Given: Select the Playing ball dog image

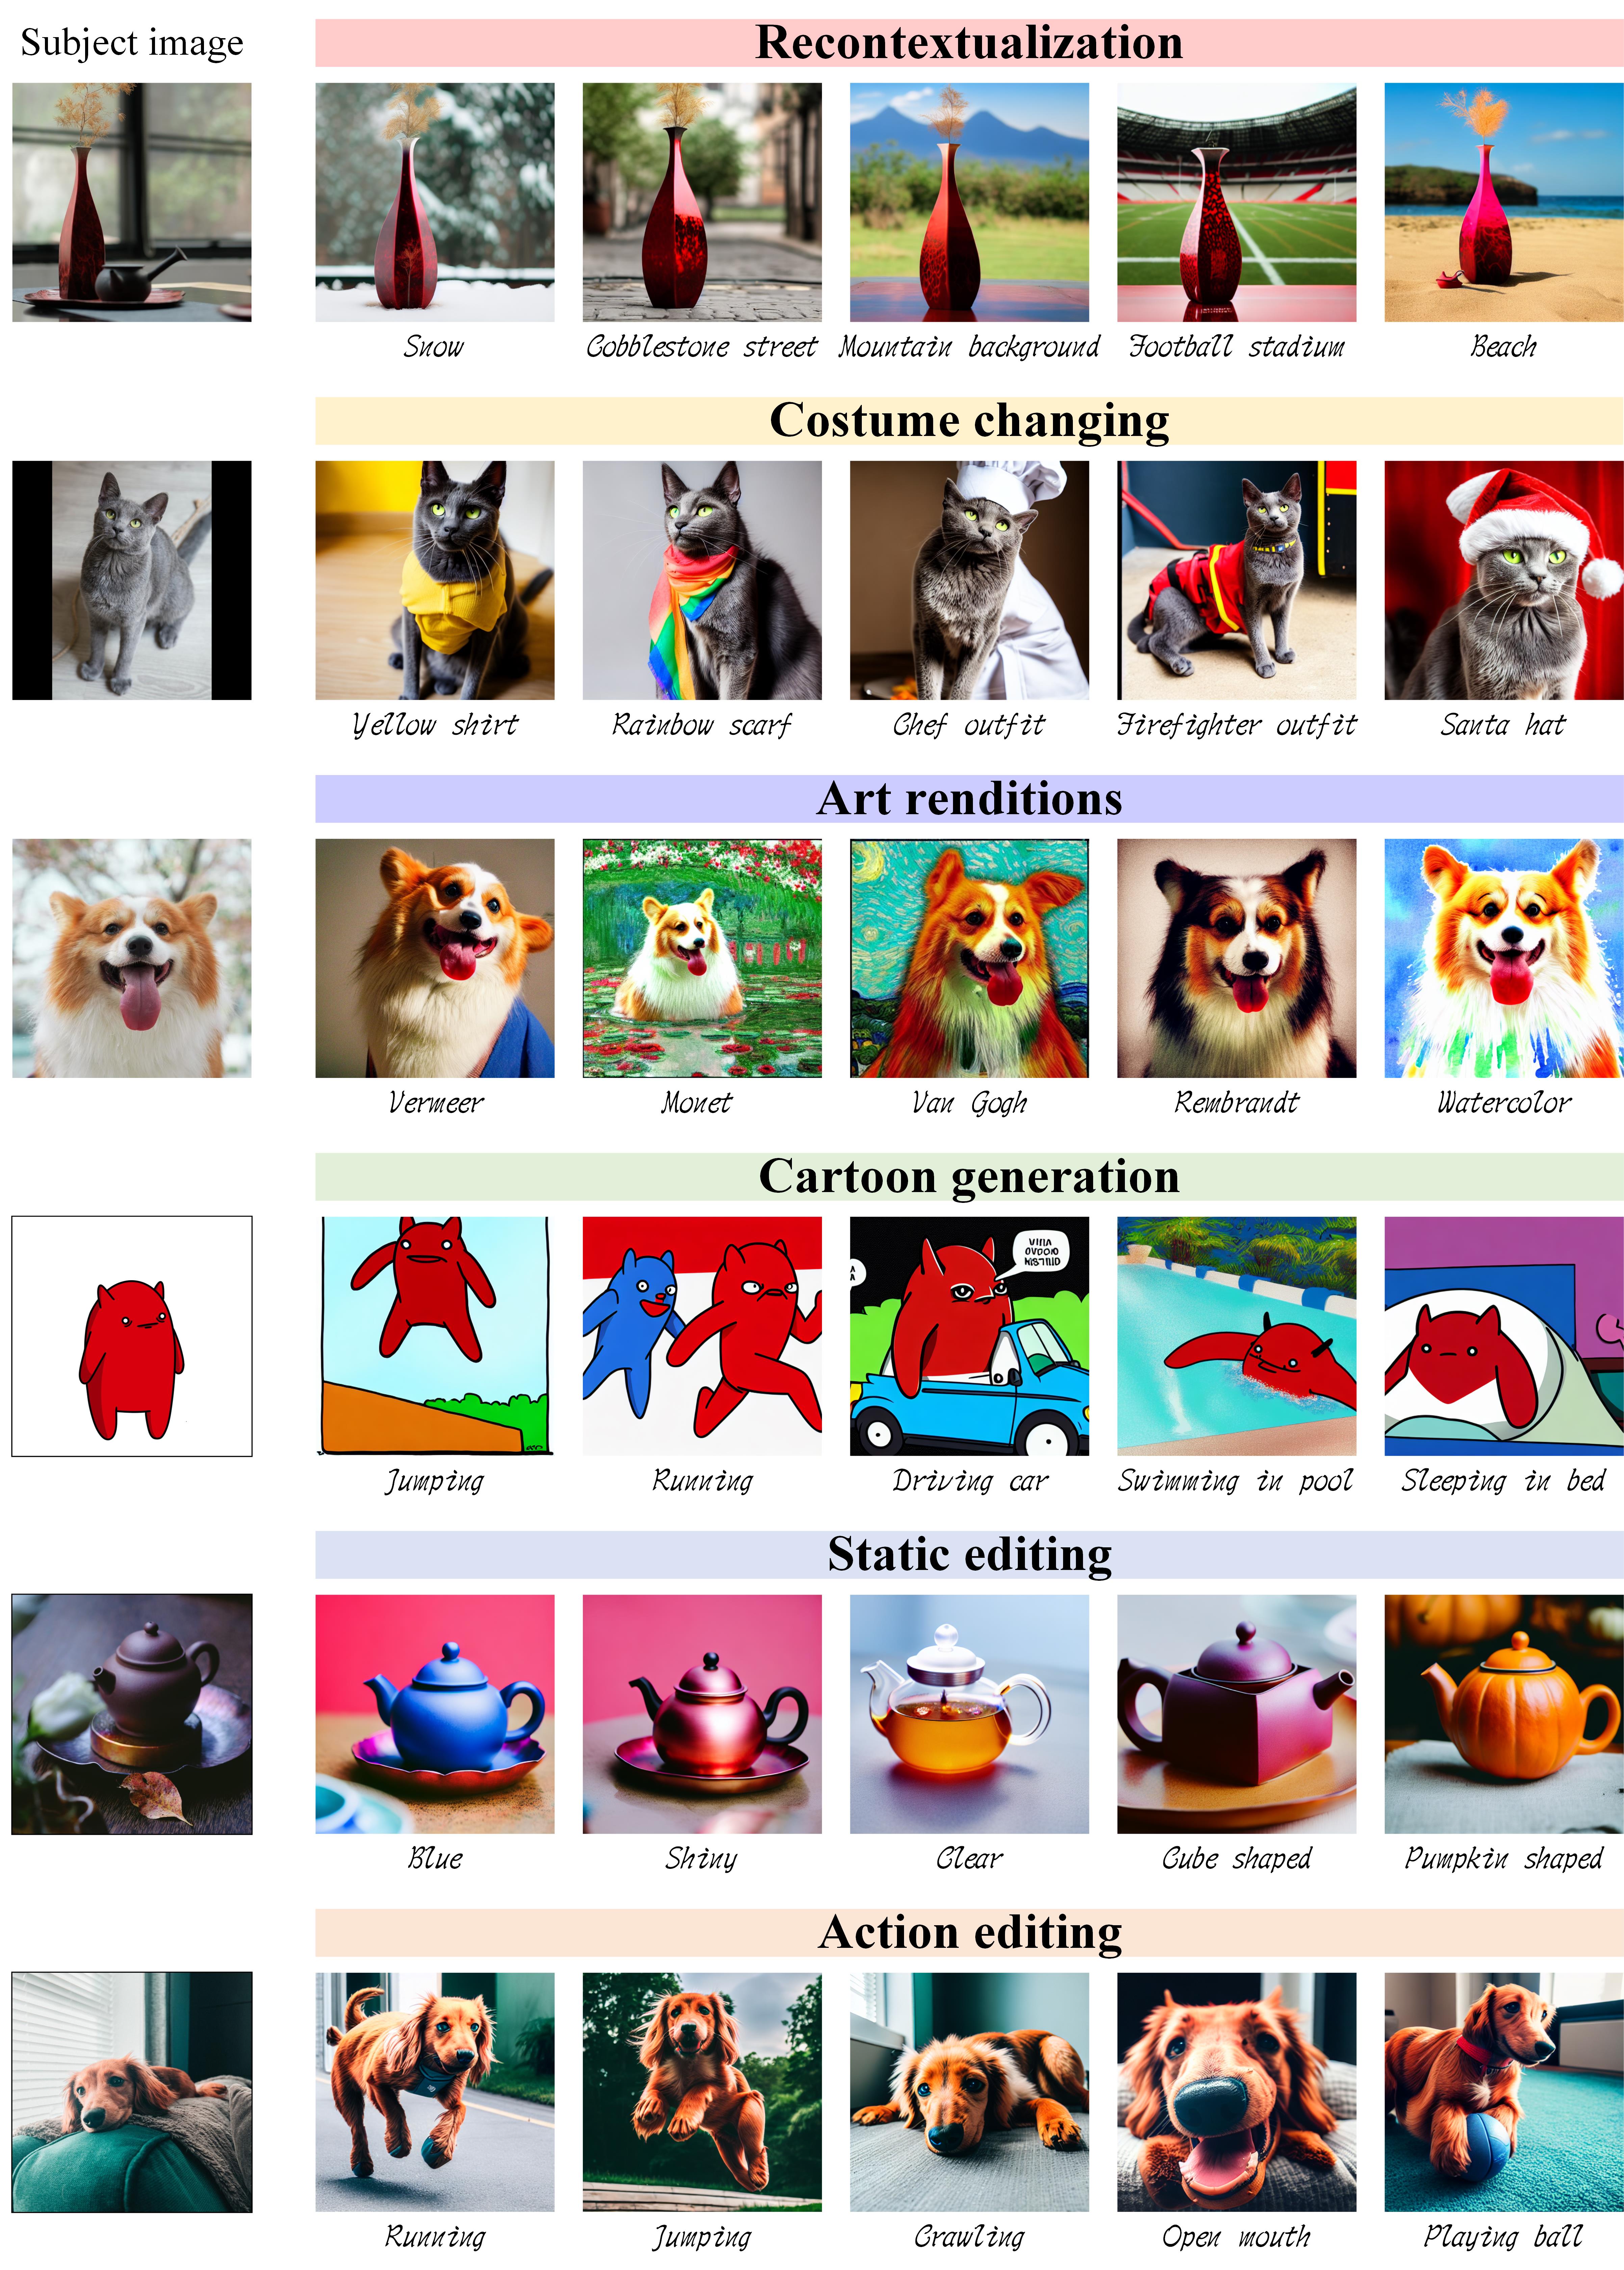Looking at the screenshot, I should [1504, 2092].
